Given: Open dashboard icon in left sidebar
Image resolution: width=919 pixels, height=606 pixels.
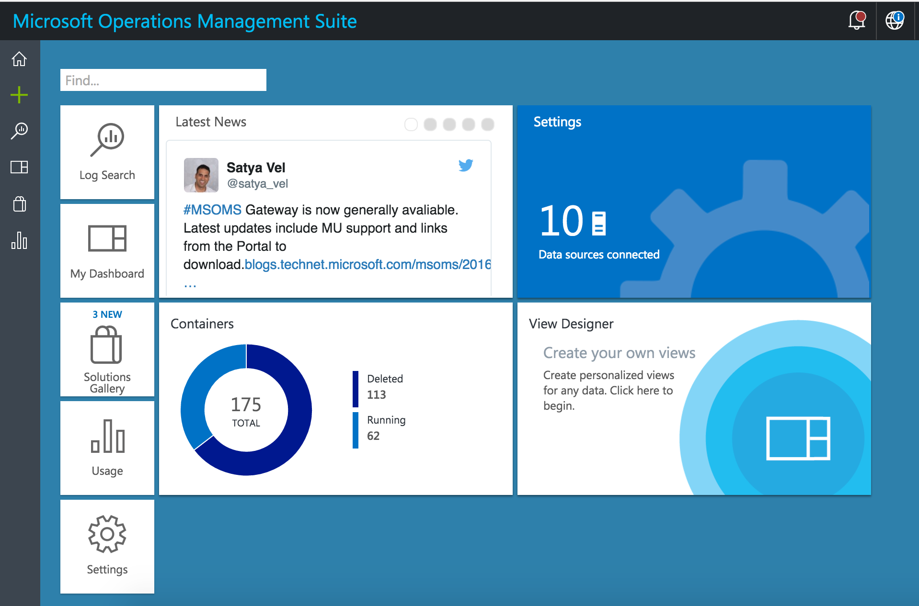Looking at the screenshot, I should 19,167.
